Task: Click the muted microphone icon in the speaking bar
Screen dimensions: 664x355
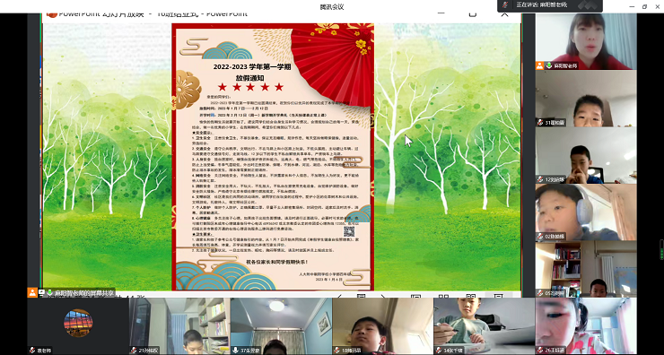Action: pos(505,5)
